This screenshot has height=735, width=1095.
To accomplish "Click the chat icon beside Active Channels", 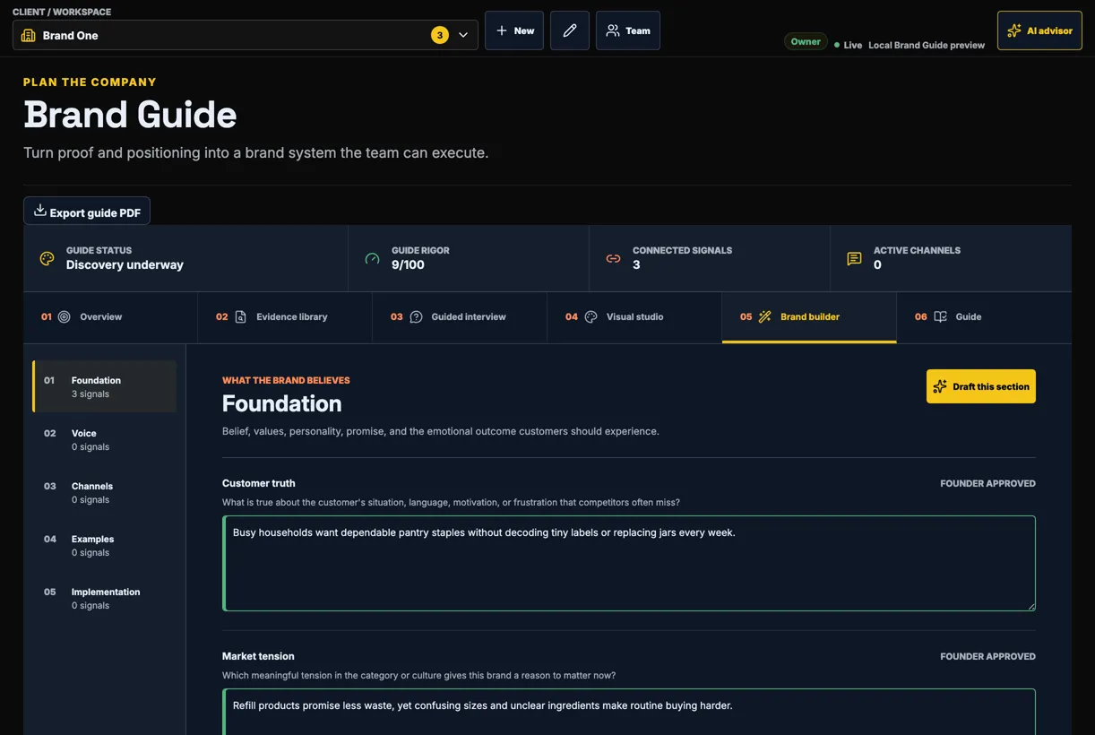I will [x=855, y=258].
